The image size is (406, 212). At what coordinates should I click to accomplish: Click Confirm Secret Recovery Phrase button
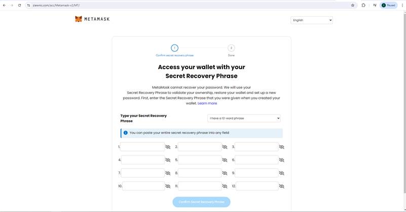click(x=201, y=202)
